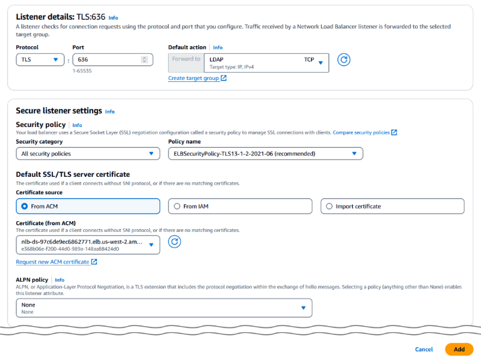Screen dimensions: 481x361
Task: Choose the Import certificate option
Action: 392,206
